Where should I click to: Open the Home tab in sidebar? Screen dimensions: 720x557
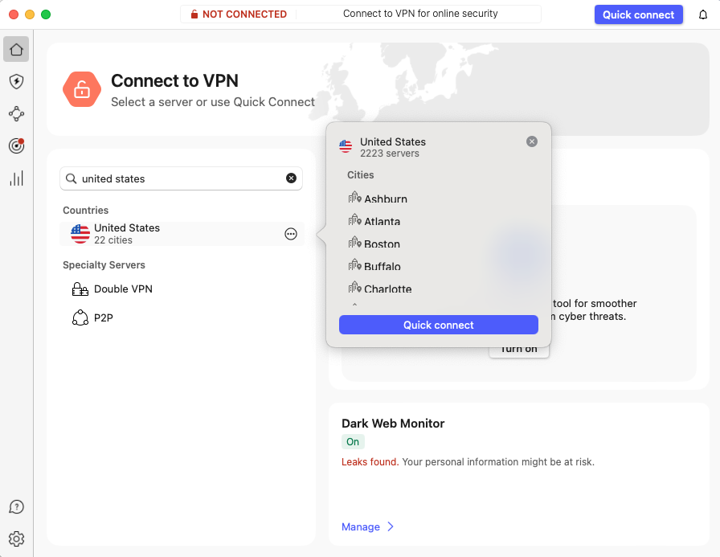[16, 49]
